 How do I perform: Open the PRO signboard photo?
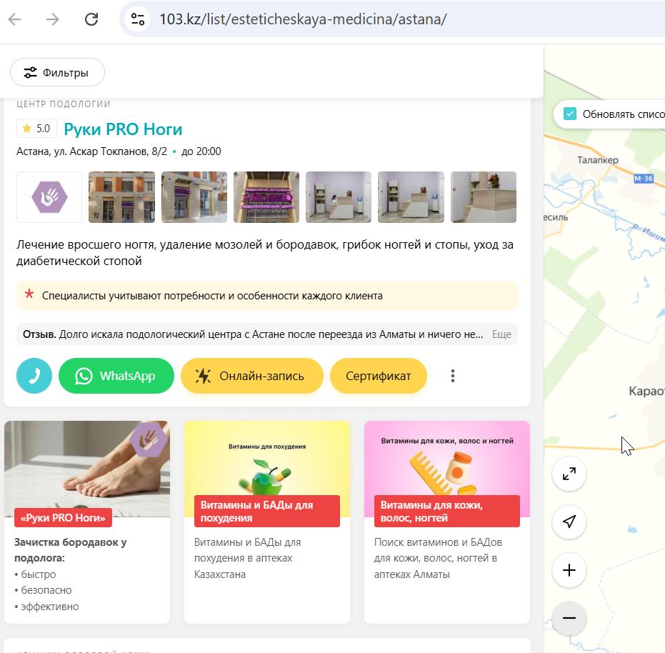pyautogui.click(x=266, y=197)
